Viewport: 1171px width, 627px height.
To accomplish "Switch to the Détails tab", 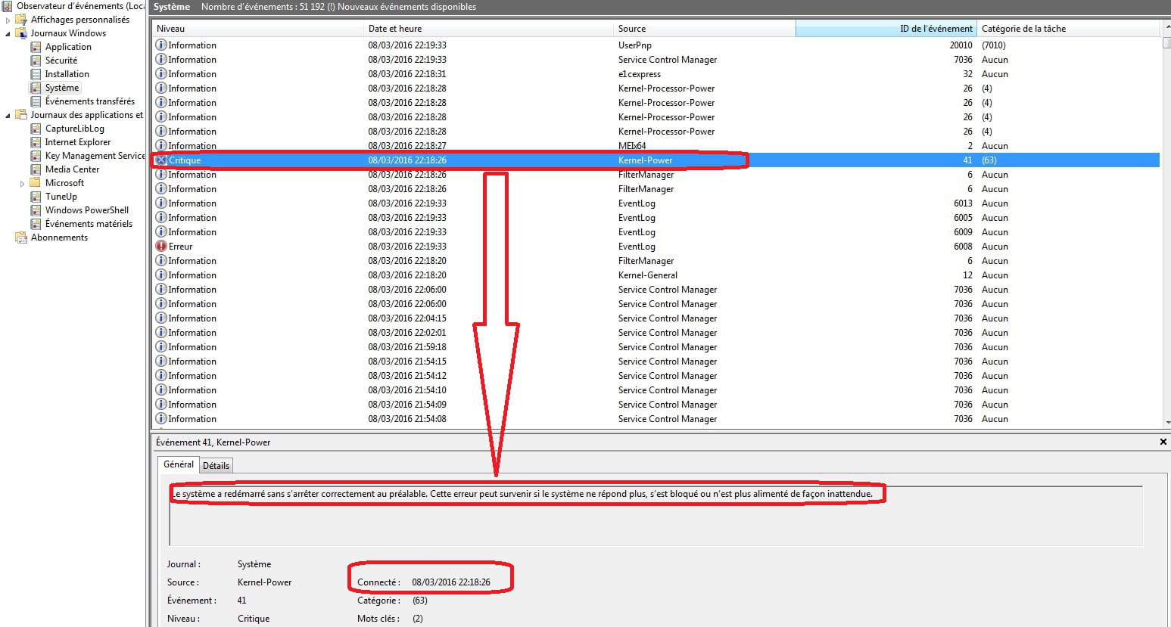I will [x=216, y=466].
